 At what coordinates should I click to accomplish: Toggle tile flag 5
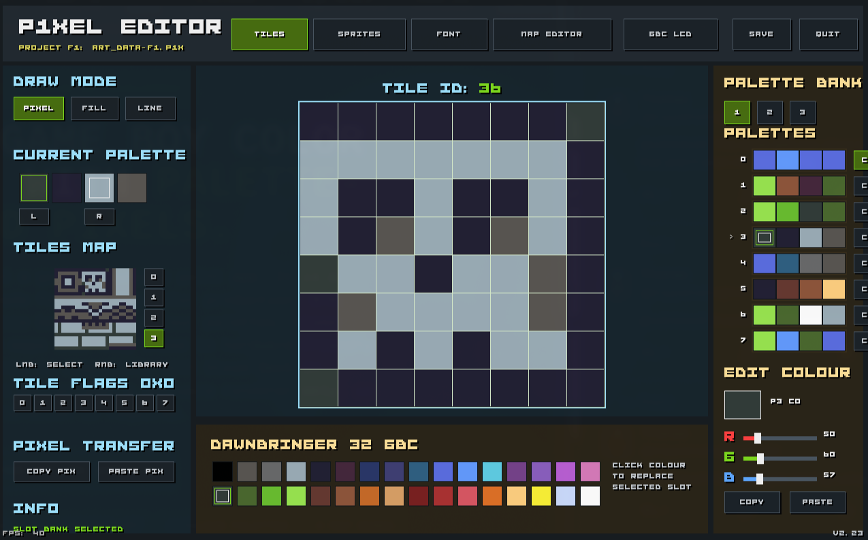pyautogui.click(x=125, y=403)
